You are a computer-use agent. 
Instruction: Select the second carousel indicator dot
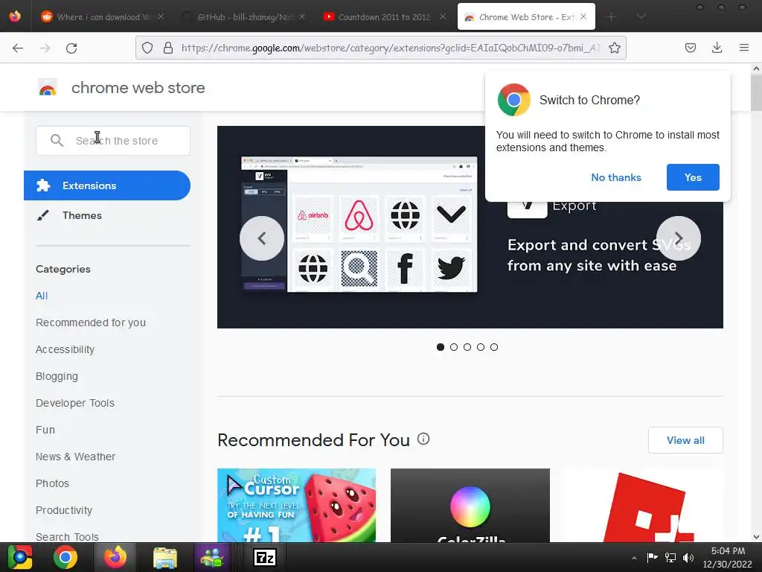[454, 347]
